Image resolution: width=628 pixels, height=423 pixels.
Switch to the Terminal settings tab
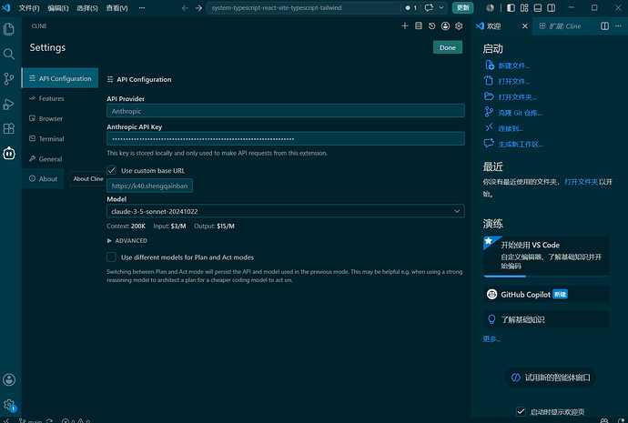coord(51,139)
